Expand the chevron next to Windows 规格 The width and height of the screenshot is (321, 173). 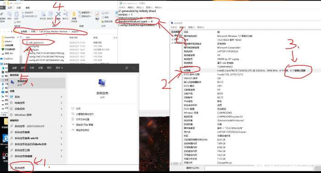61,115
